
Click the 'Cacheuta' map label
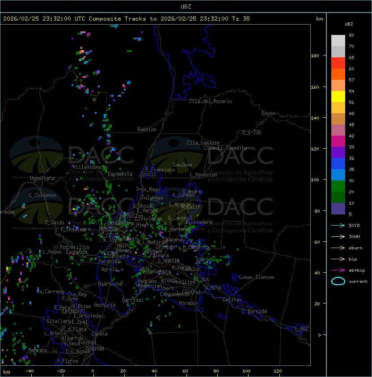pos(76,252)
